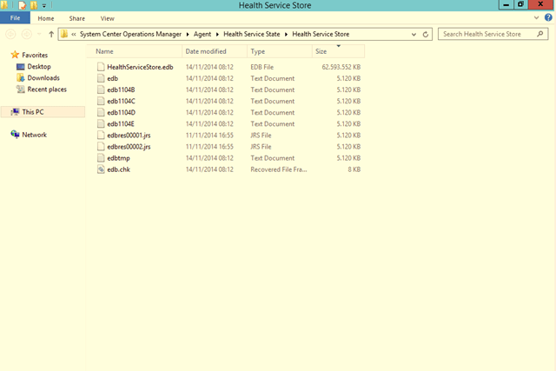Select the edb1104C file
Screen dimensions: 556x371
coord(121,101)
